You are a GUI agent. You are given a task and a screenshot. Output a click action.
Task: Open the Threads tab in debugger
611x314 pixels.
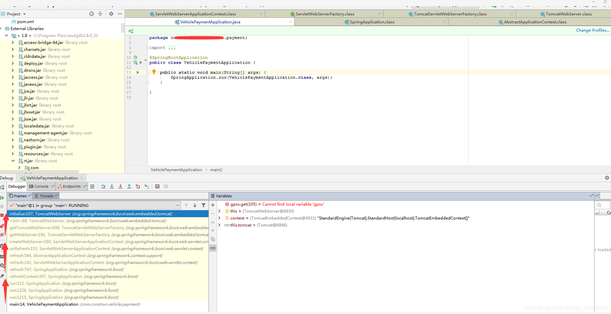(44, 196)
